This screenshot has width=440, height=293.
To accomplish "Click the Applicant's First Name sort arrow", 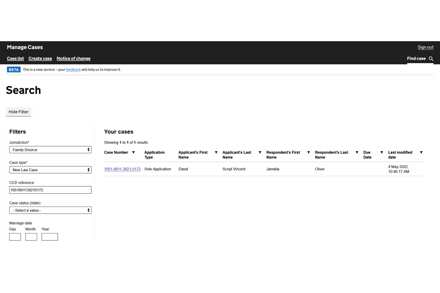I will tap(215, 152).
